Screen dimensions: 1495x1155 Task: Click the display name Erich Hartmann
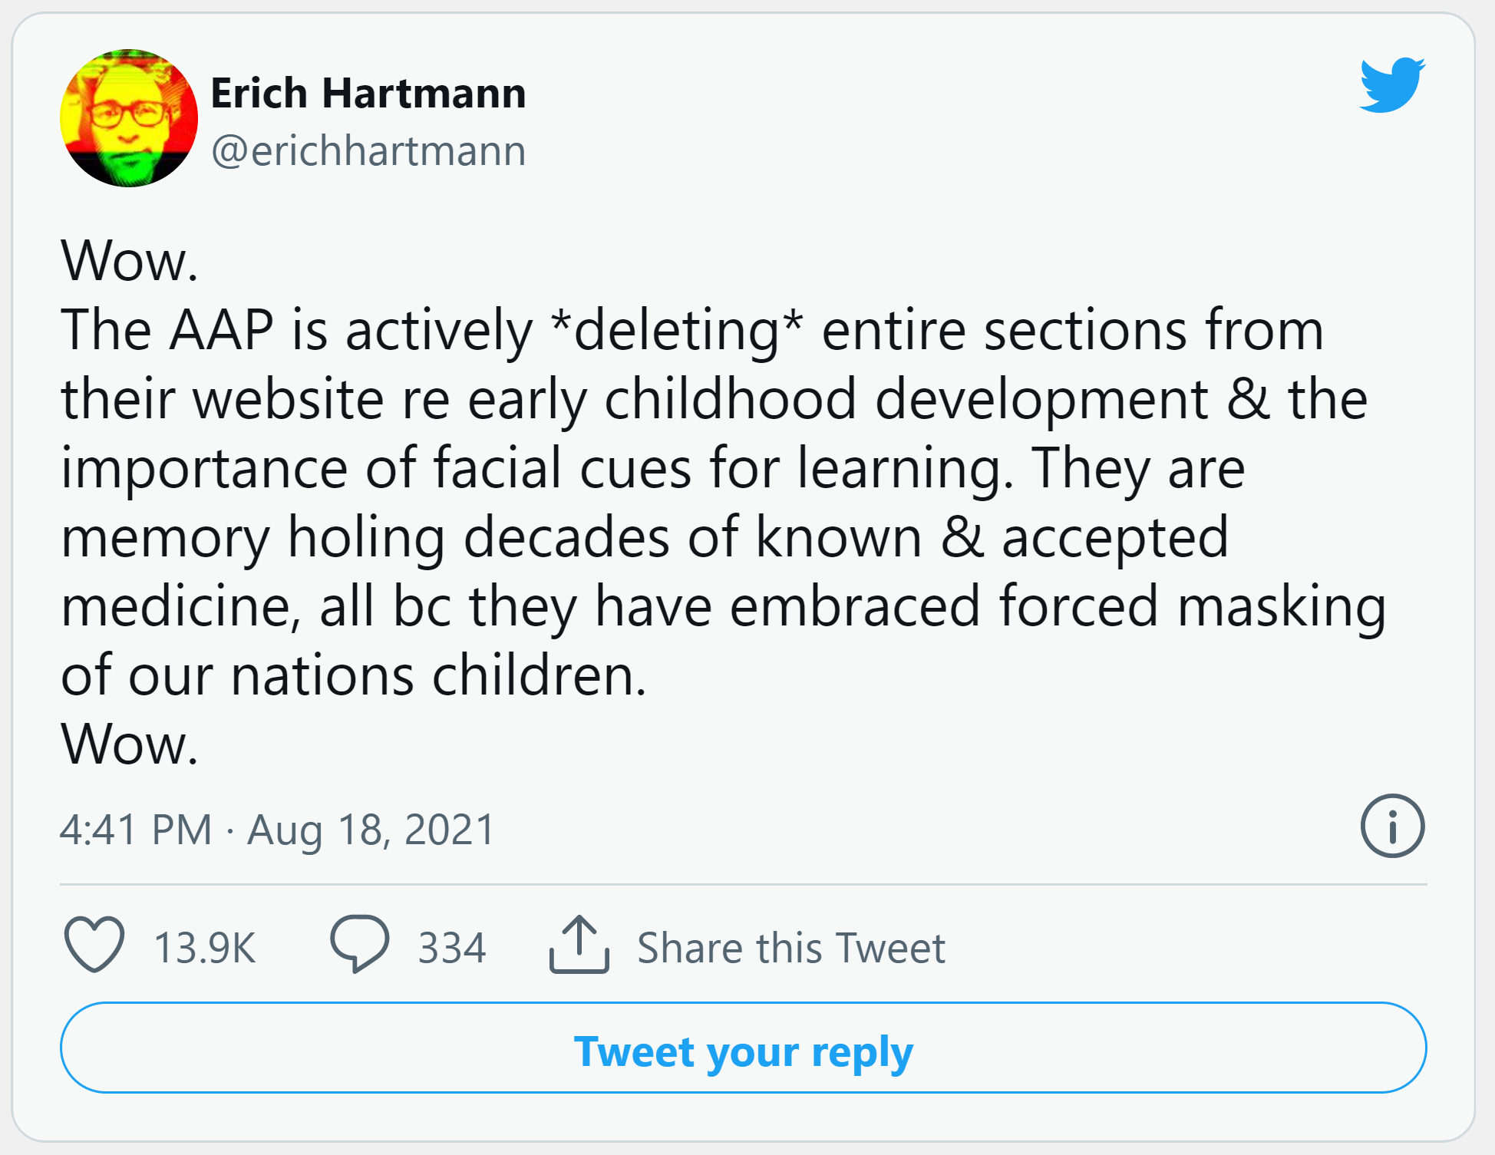click(368, 94)
